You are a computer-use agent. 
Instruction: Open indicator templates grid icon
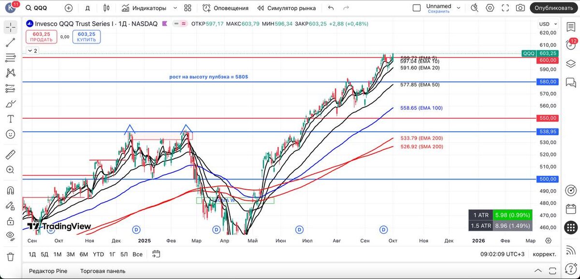click(x=188, y=8)
